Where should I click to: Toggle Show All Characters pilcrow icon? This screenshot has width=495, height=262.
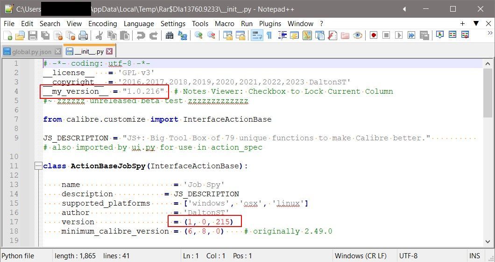[x=269, y=35]
